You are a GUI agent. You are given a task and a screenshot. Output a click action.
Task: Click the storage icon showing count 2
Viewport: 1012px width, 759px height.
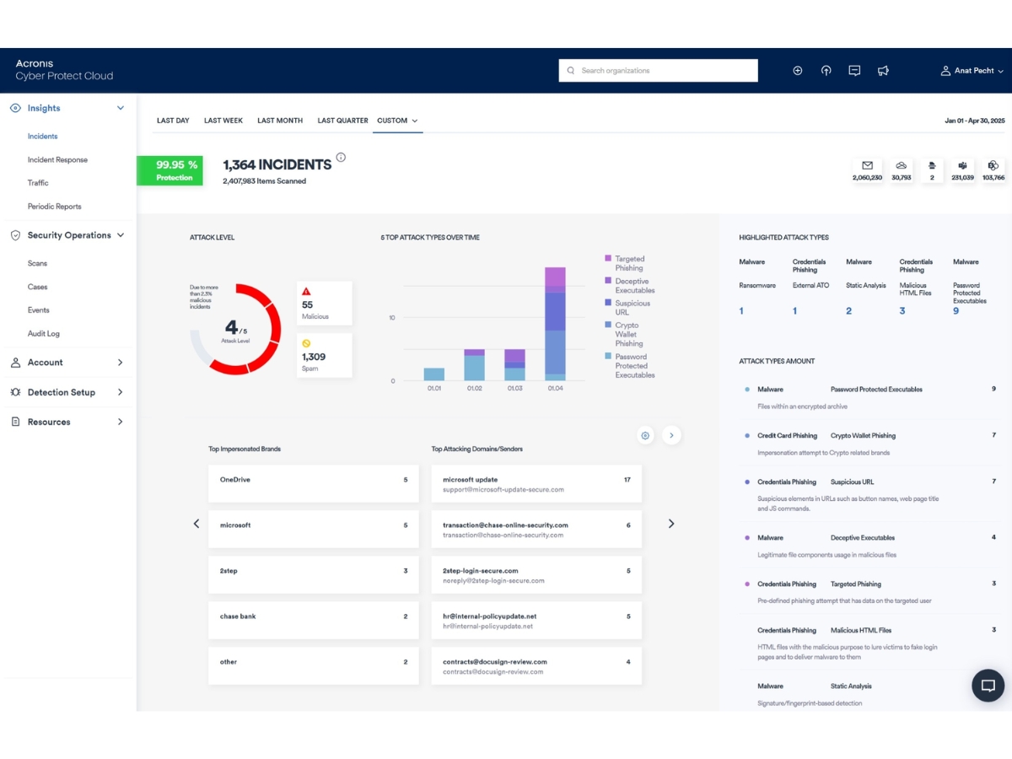click(x=932, y=166)
